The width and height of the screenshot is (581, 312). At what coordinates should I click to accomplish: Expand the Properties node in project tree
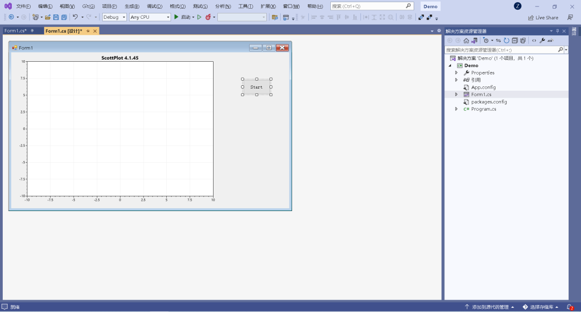click(457, 72)
